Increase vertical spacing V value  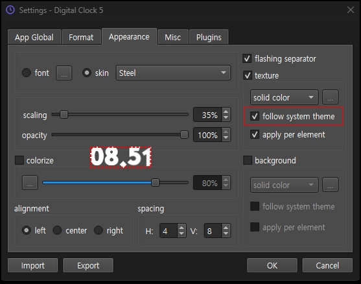pos(226,228)
